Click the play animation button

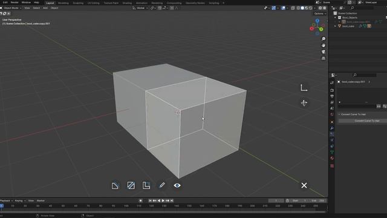pos(163,200)
